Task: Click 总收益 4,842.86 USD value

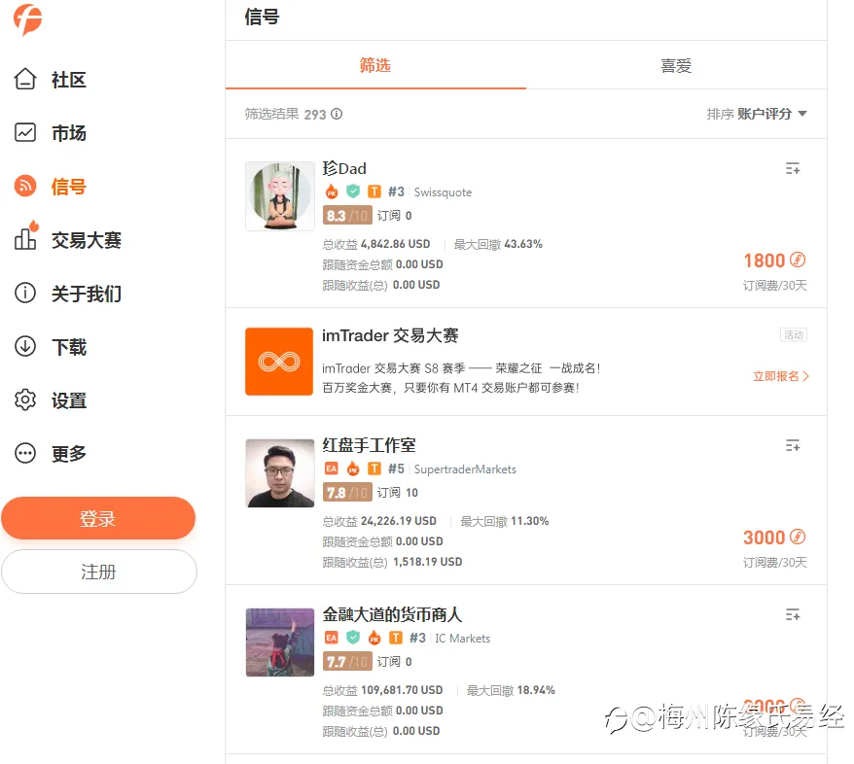Action: 396,244
